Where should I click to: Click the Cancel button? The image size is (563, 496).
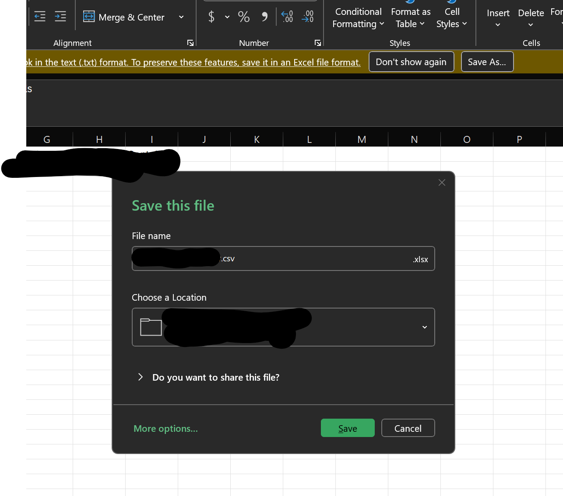coord(408,428)
